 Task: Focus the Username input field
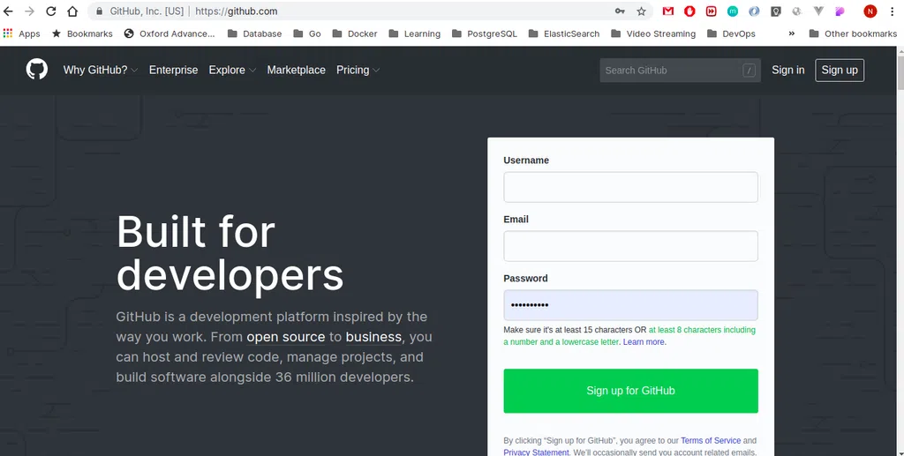tap(630, 187)
